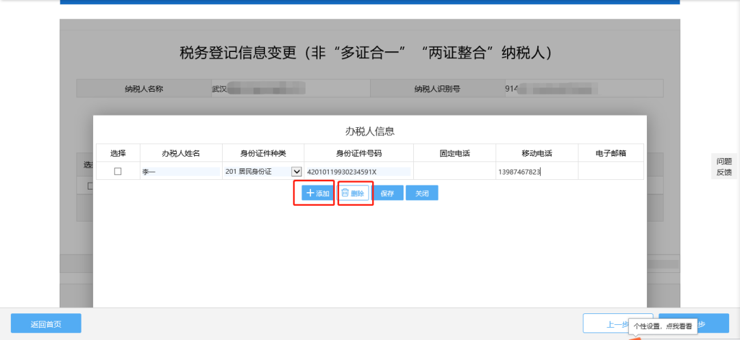Image resolution: width=740 pixels, height=340 pixels.
Task: Click the 办税人姓名 field containing 李一
Action: (x=181, y=172)
